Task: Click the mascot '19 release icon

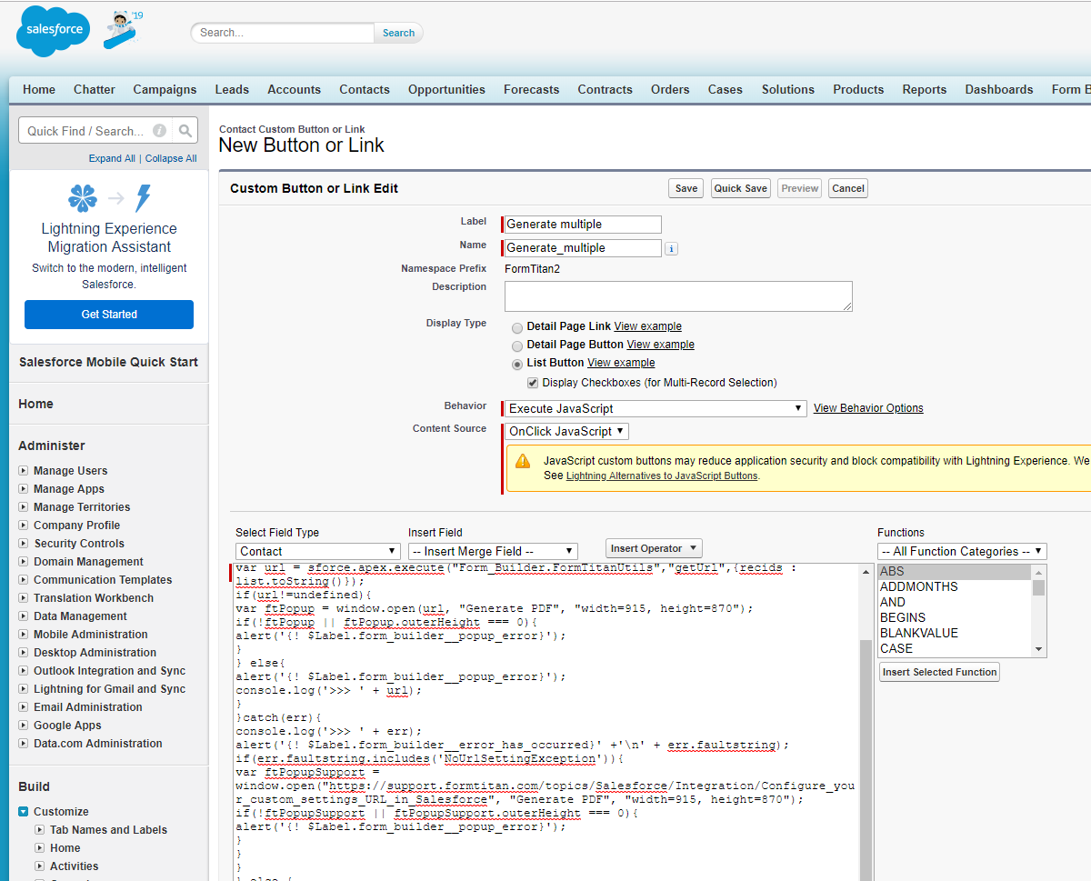Action: (122, 30)
